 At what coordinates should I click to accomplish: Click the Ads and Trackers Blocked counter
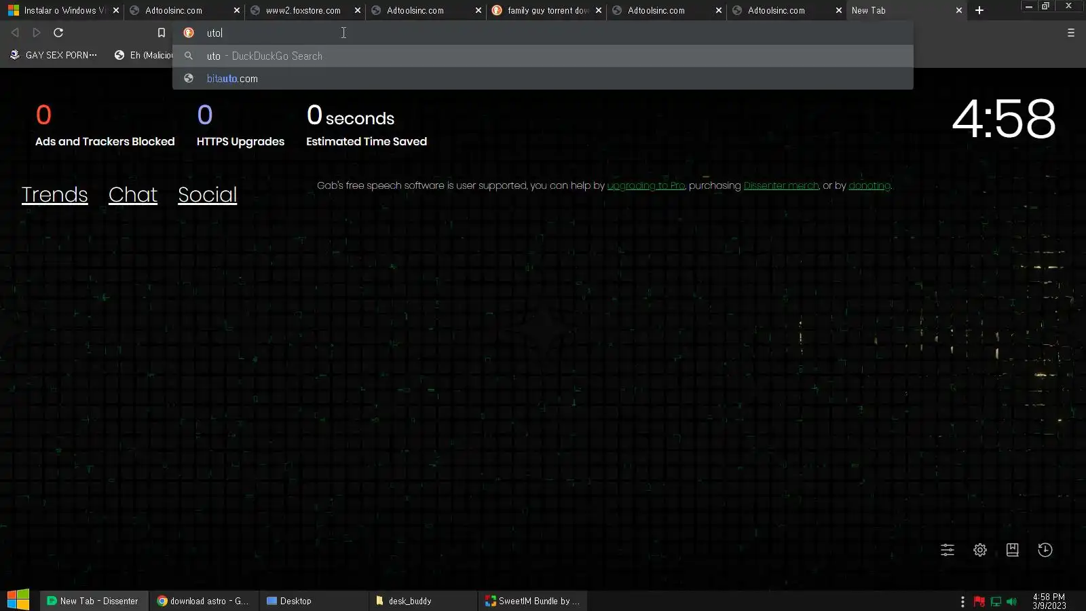click(x=105, y=125)
